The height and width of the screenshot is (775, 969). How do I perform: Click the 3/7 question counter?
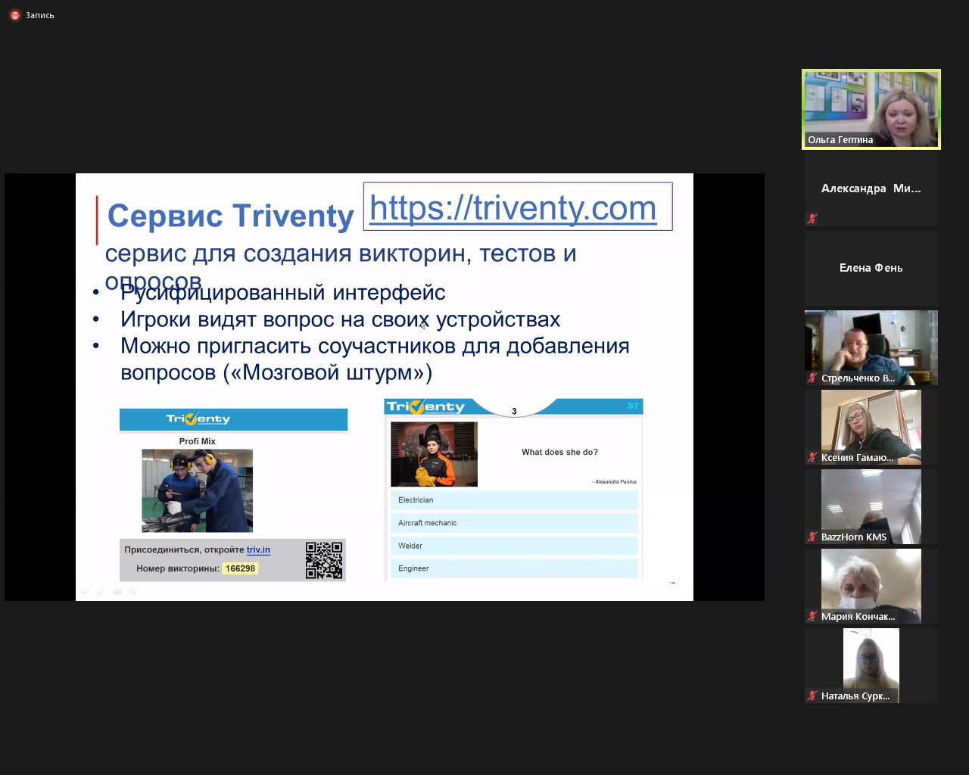[x=633, y=406]
